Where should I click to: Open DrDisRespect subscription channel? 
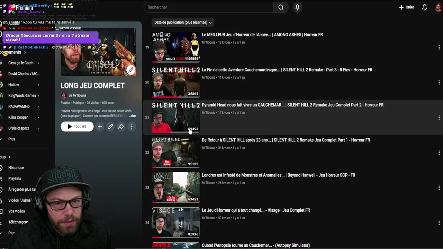coord(19,128)
